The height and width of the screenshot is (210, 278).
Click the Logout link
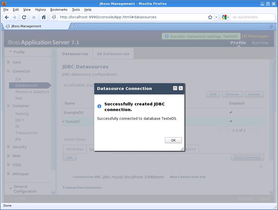pyautogui.click(x=264, y=199)
